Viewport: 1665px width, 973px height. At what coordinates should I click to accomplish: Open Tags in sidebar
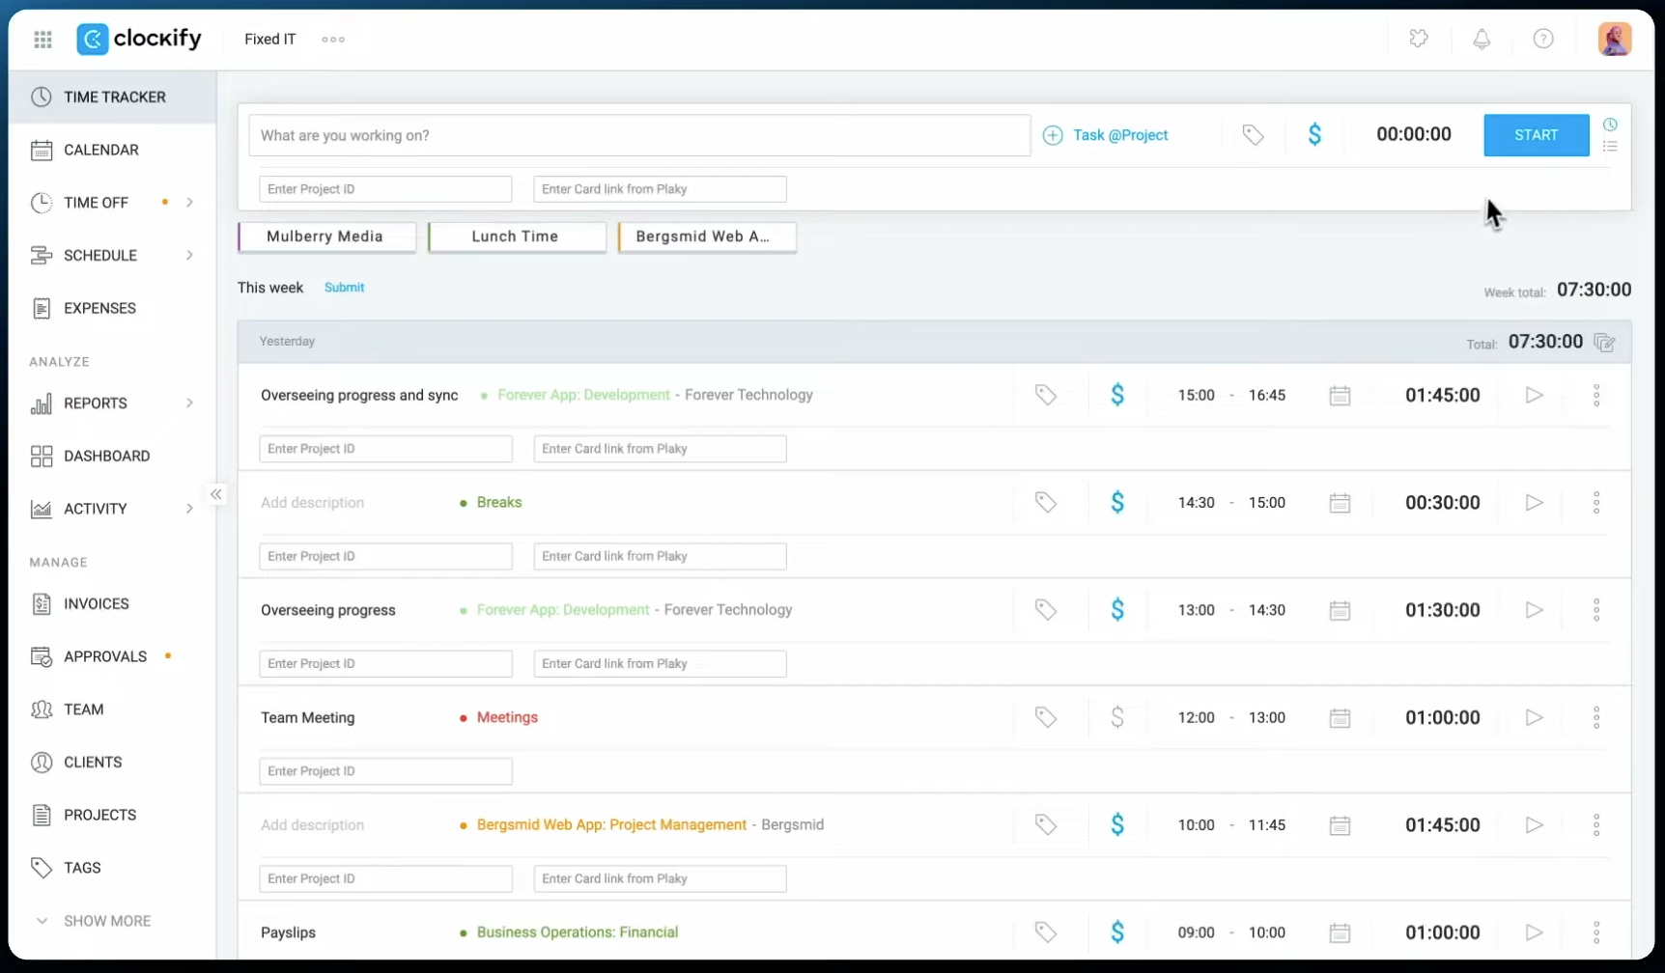pos(112,868)
